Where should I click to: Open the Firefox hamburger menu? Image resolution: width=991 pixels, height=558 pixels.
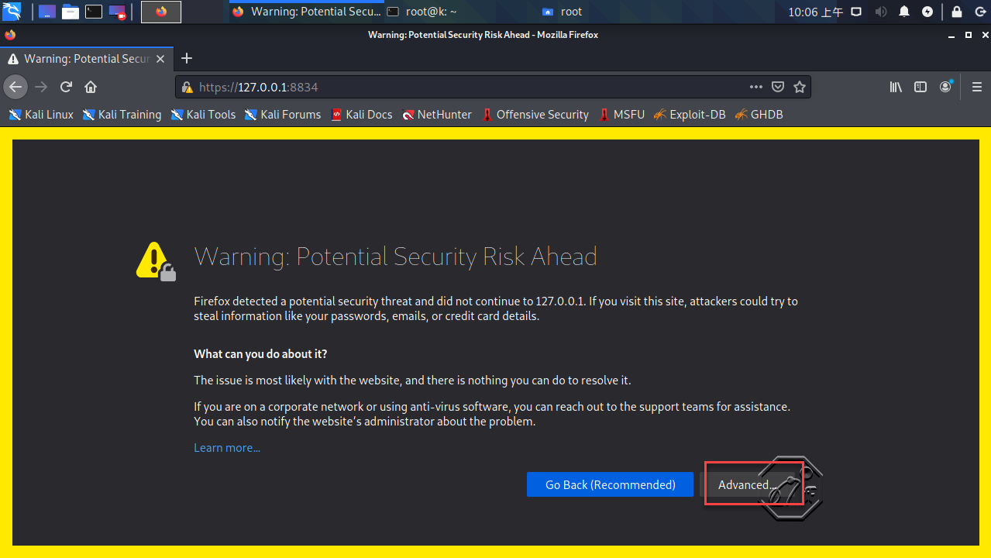[x=977, y=87]
